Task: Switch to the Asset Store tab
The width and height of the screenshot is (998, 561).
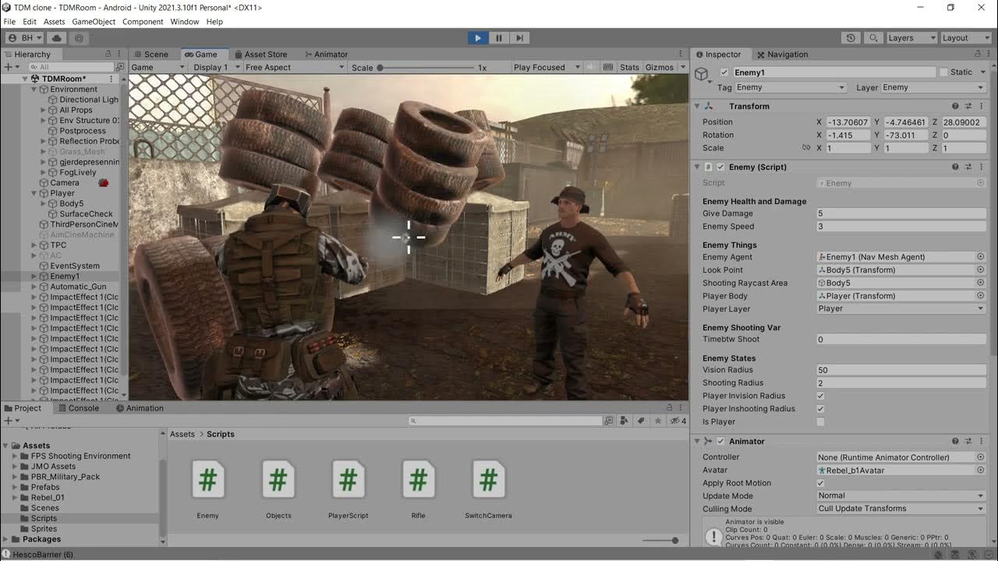Action: [260, 55]
